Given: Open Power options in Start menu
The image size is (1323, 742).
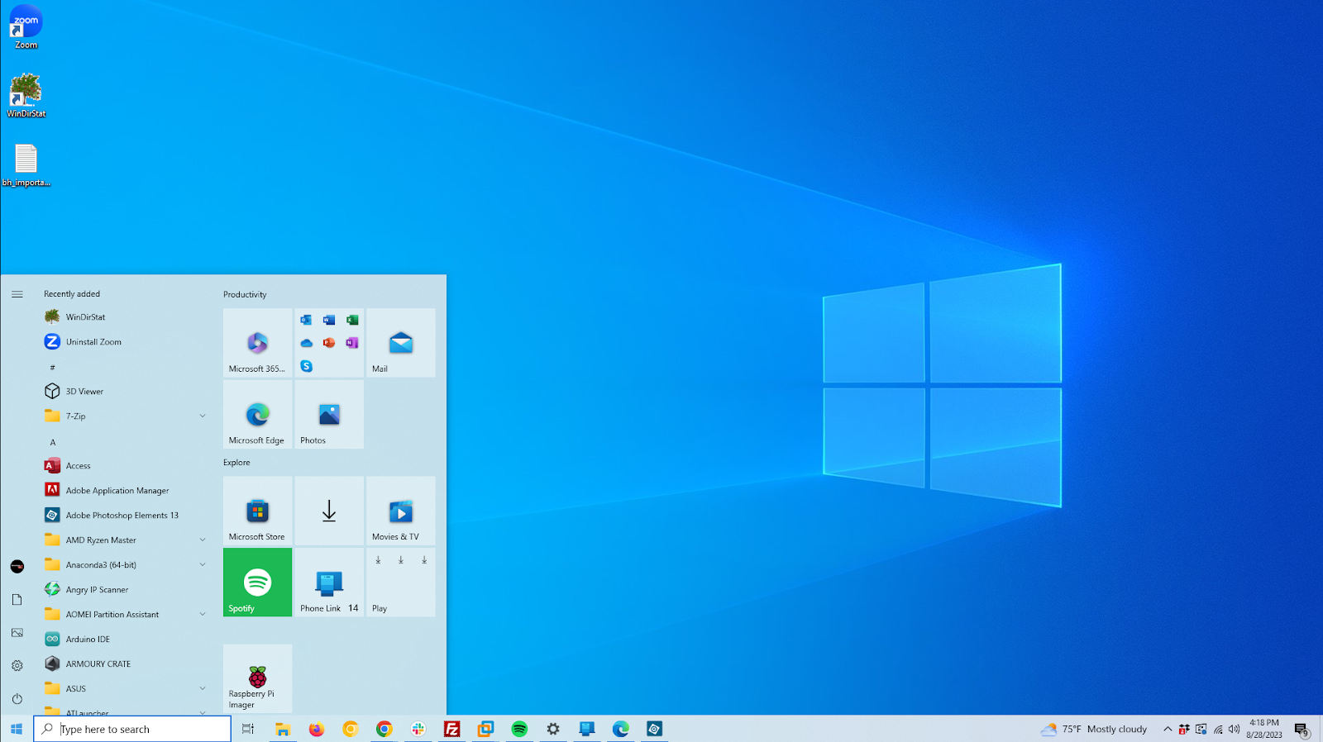Looking at the screenshot, I should tap(17, 698).
